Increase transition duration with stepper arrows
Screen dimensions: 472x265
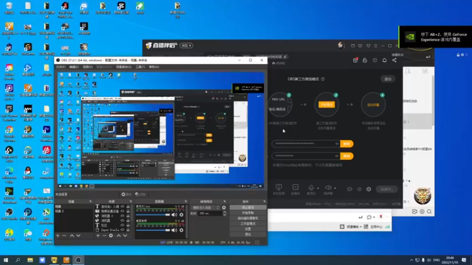tap(225, 212)
